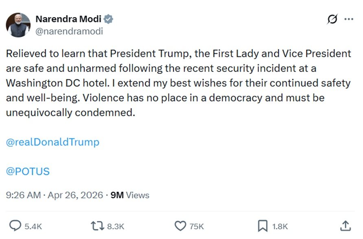This screenshot has width=363, height=239.
Task: Click the blue verified badge
Action: 109,19
